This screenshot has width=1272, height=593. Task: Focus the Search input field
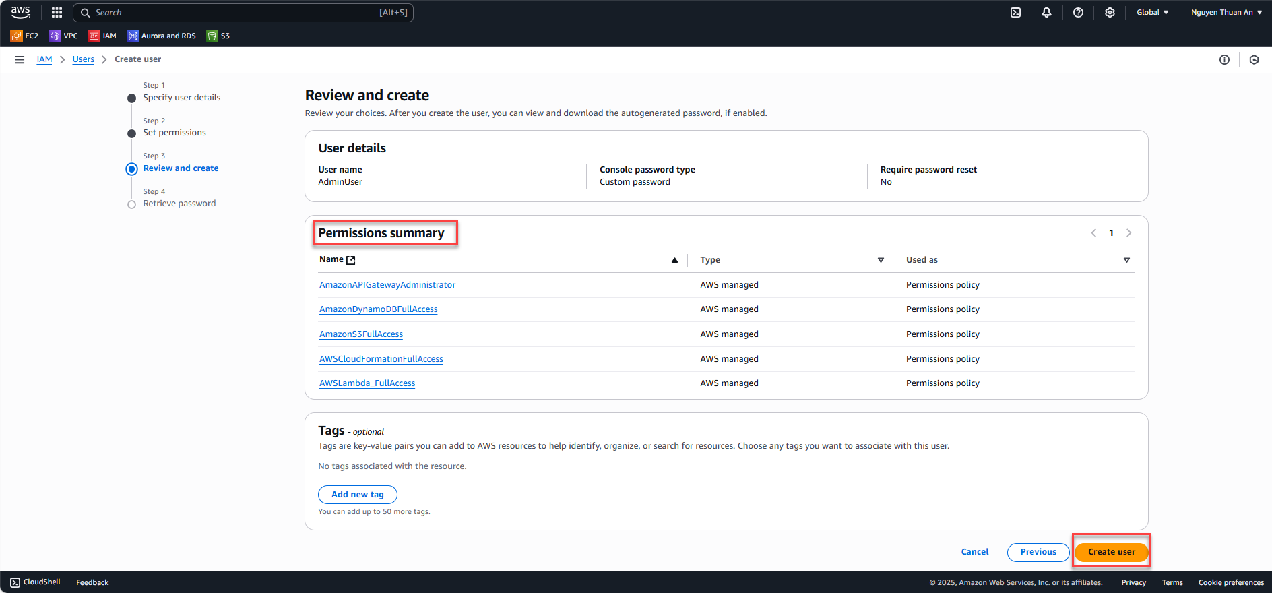(x=243, y=12)
